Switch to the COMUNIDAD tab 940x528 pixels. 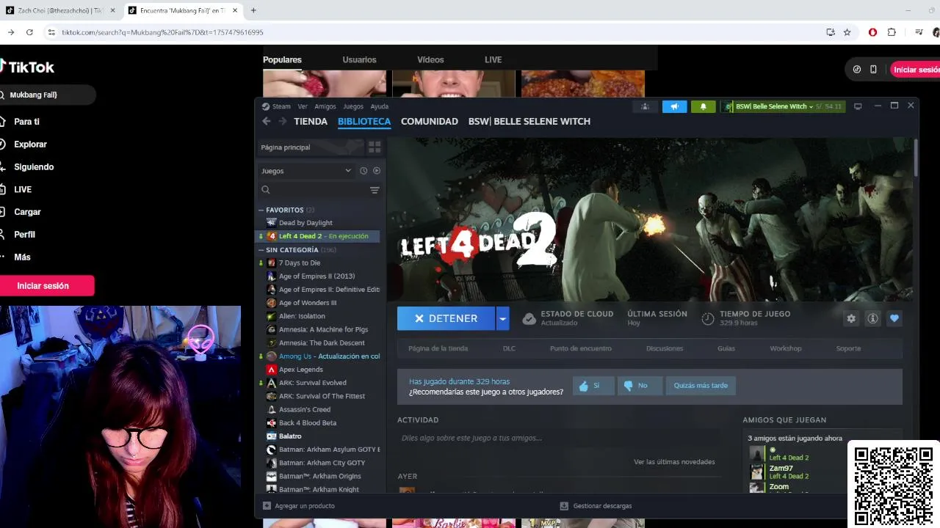(430, 122)
